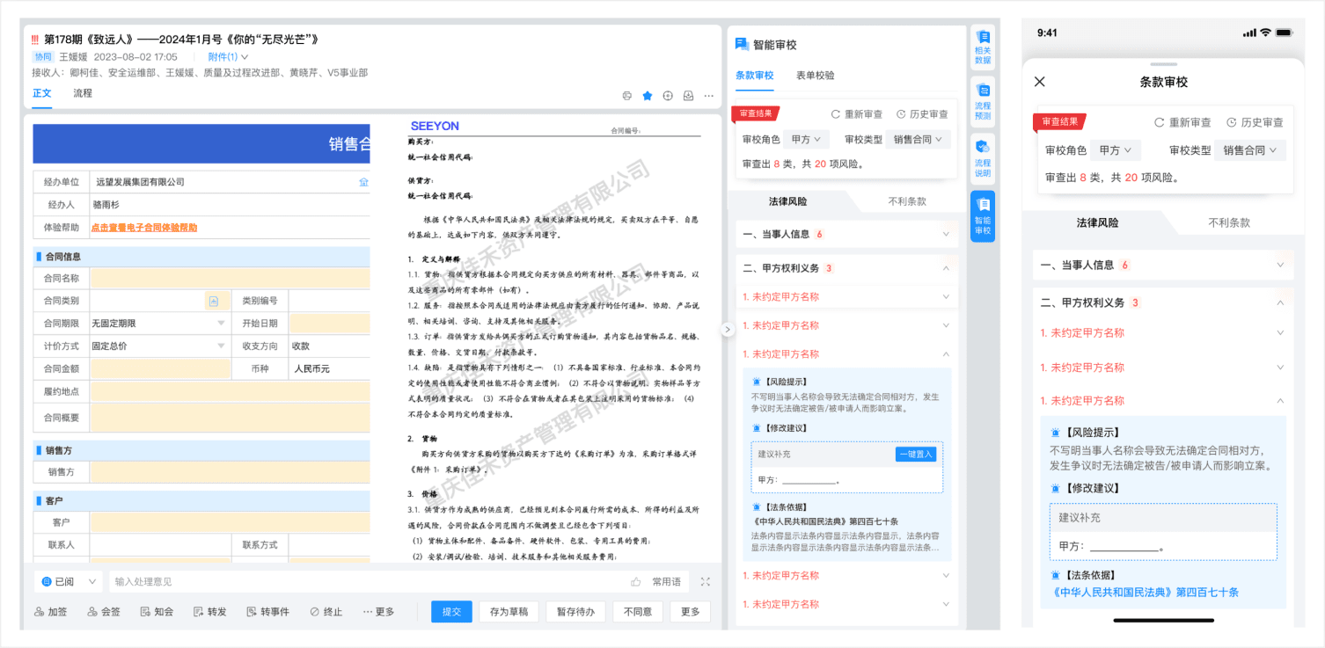Click the 转事件 action
Image resolution: width=1325 pixels, height=648 pixels.
[268, 612]
